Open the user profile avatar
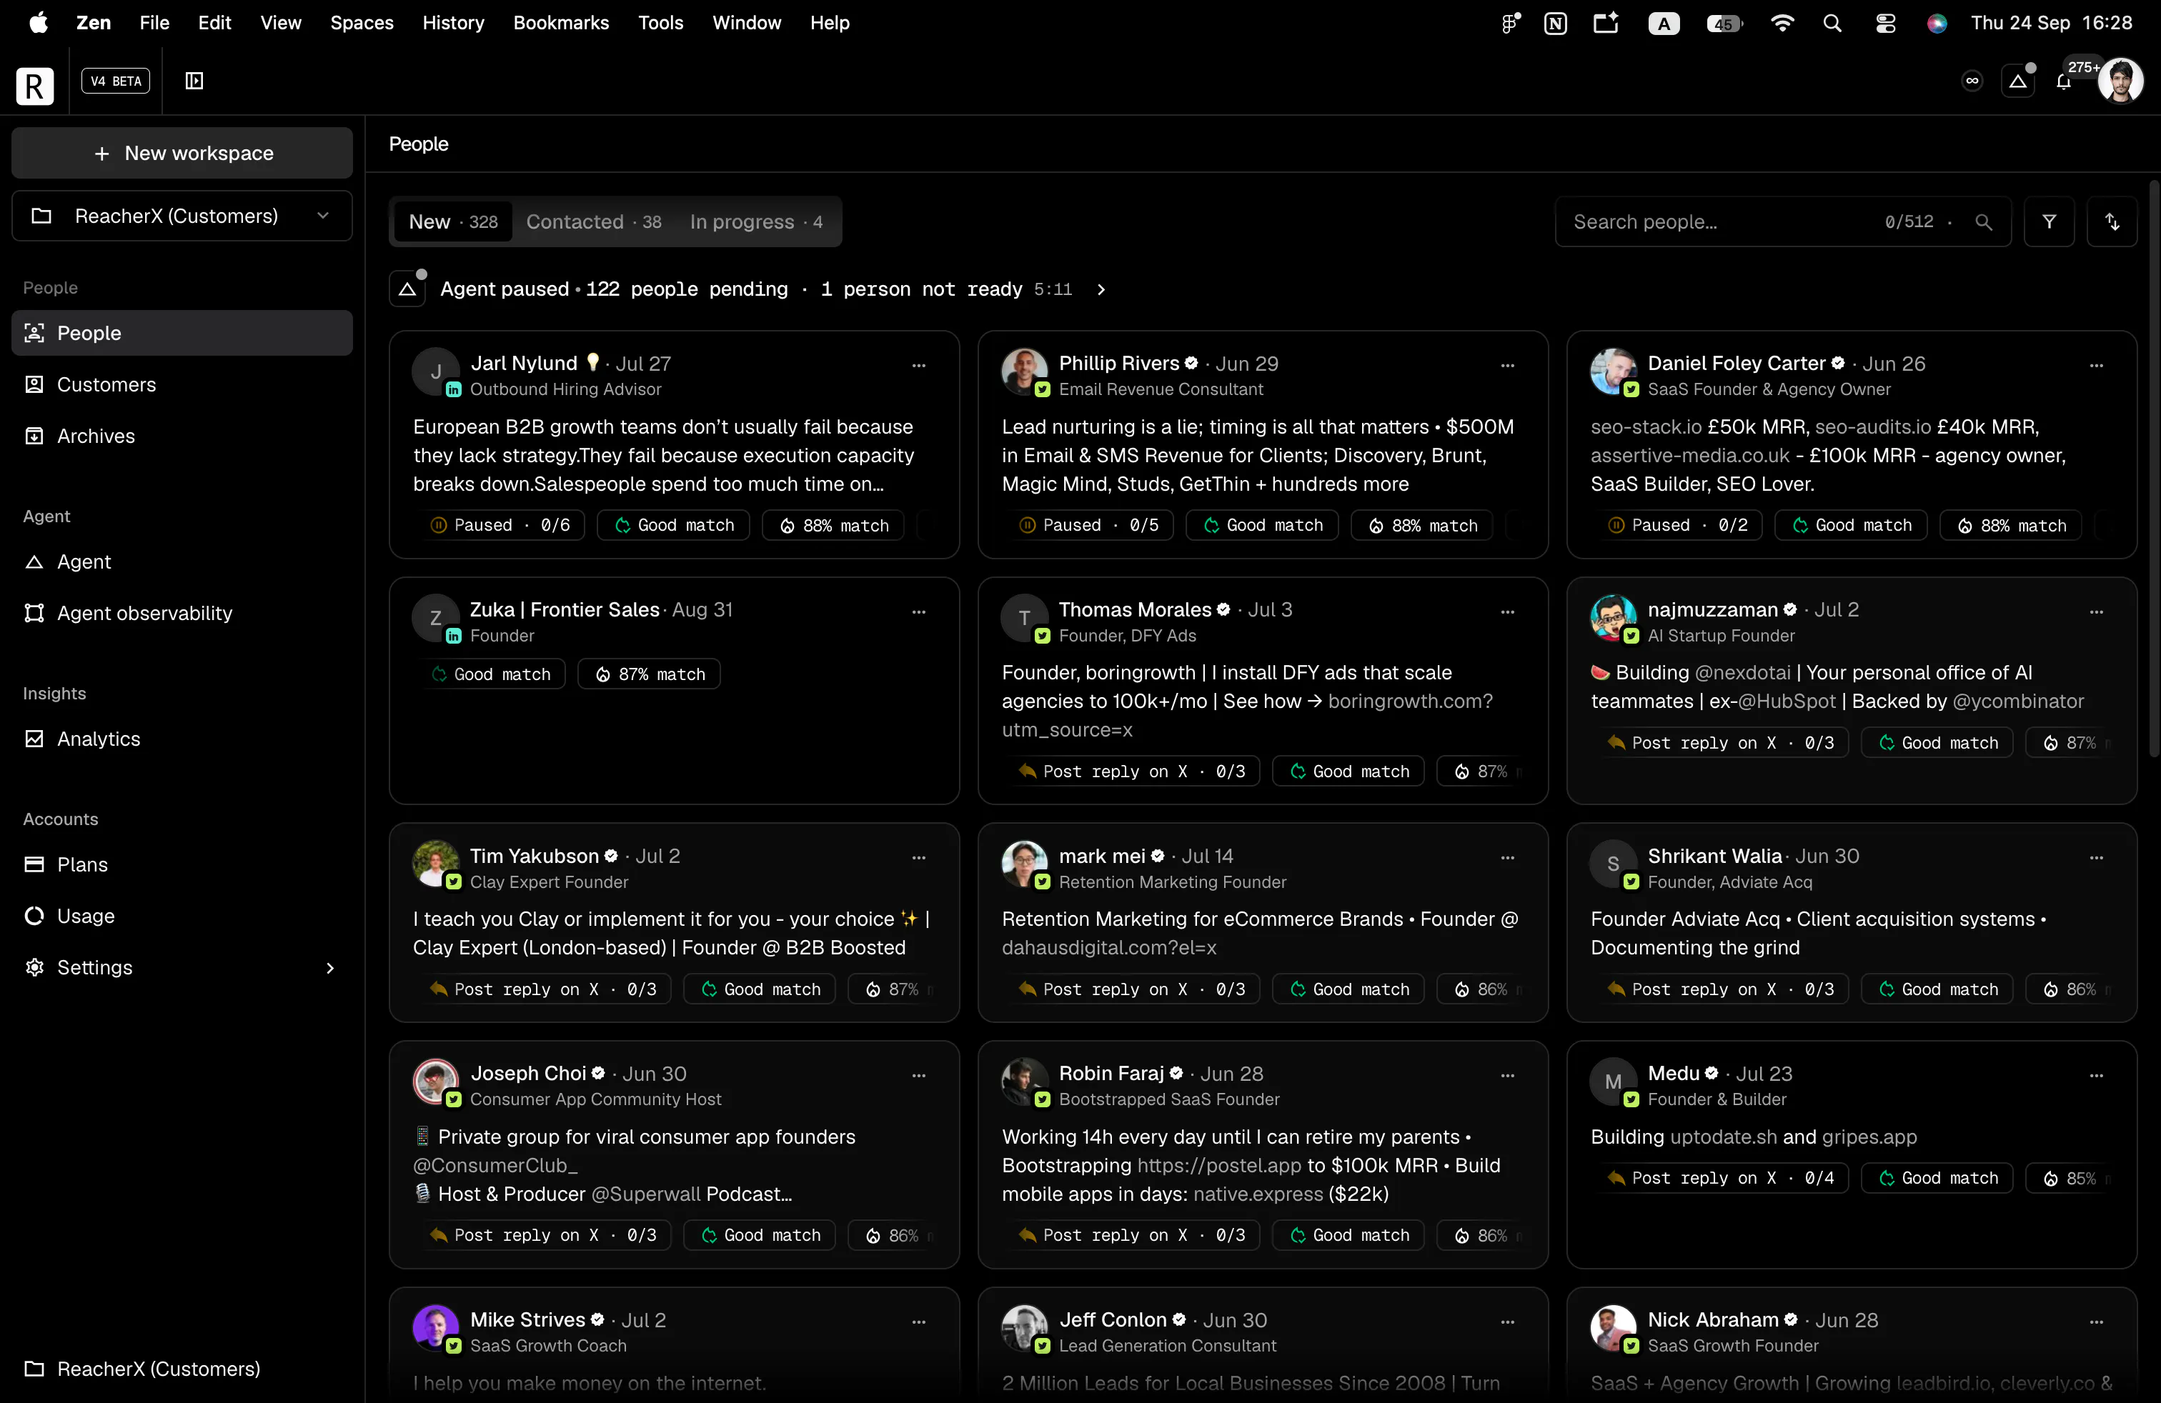This screenshot has height=1403, width=2161. [2121, 81]
